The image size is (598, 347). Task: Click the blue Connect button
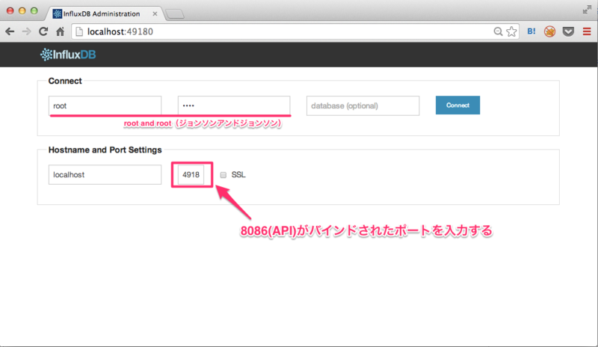457,105
